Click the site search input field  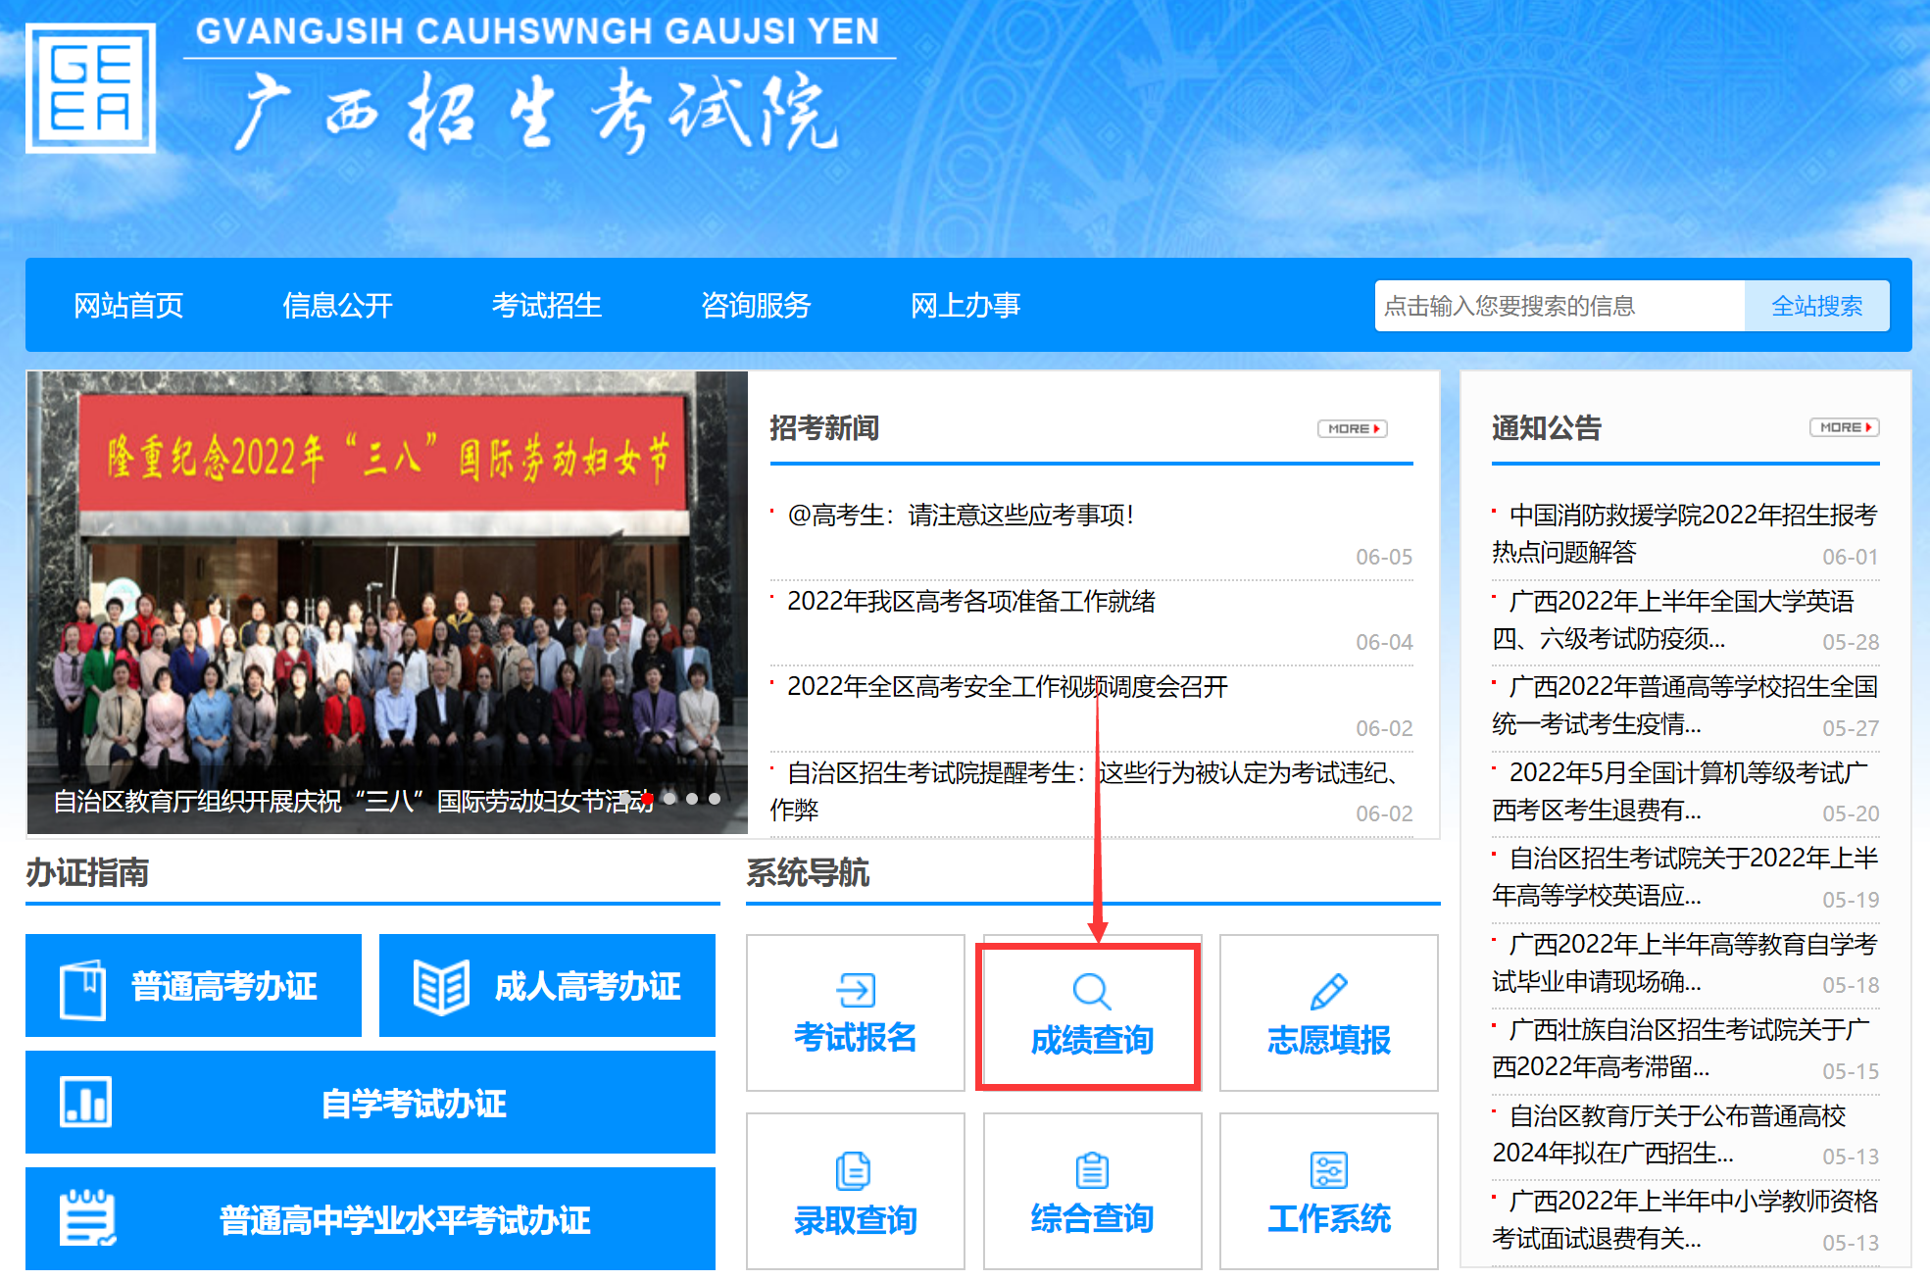(x=1559, y=306)
